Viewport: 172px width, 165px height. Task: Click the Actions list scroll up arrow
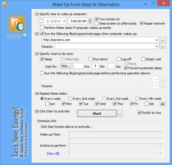pyautogui.click(x=160, y=147)
